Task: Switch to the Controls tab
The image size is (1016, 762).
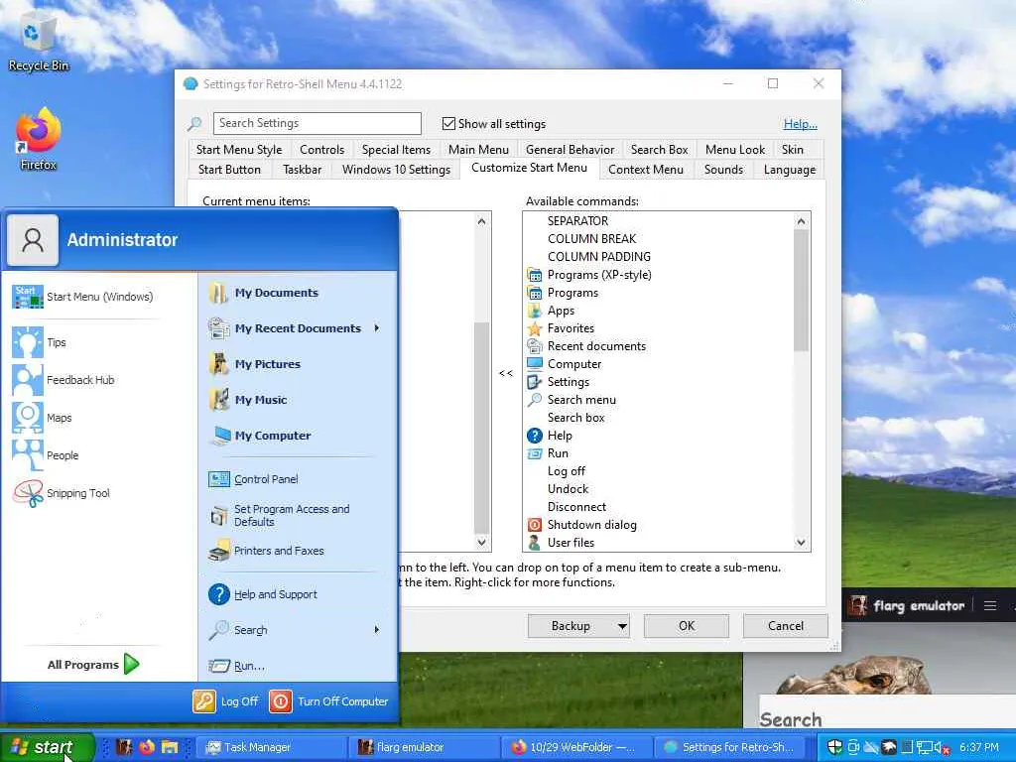Action: click(x=322, y=150)
